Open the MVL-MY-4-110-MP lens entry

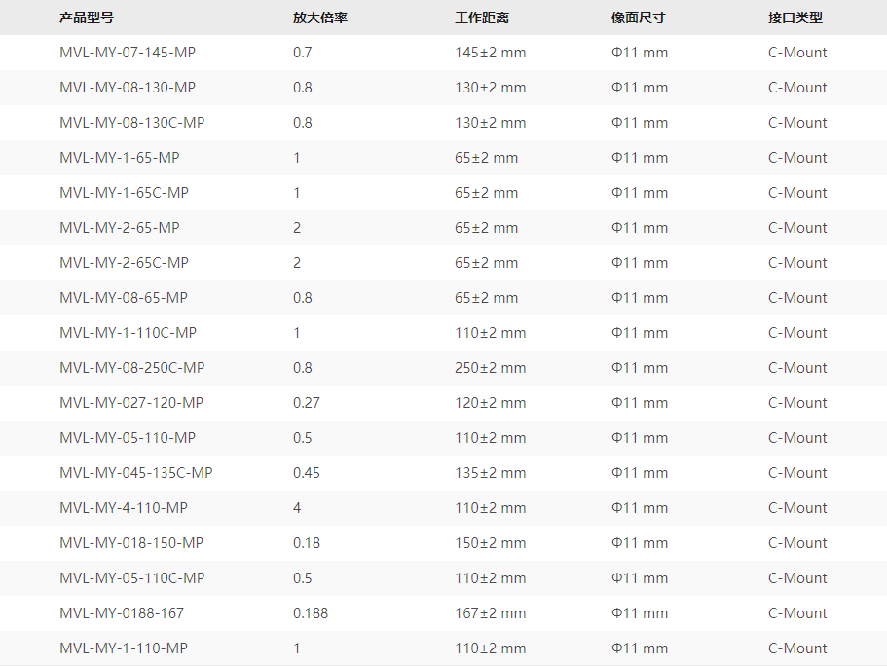pos(124,508)
